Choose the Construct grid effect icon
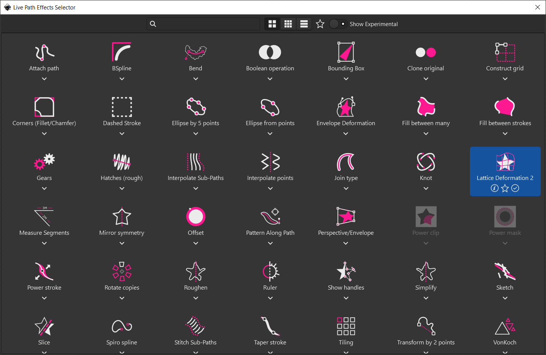 [505, 52]
